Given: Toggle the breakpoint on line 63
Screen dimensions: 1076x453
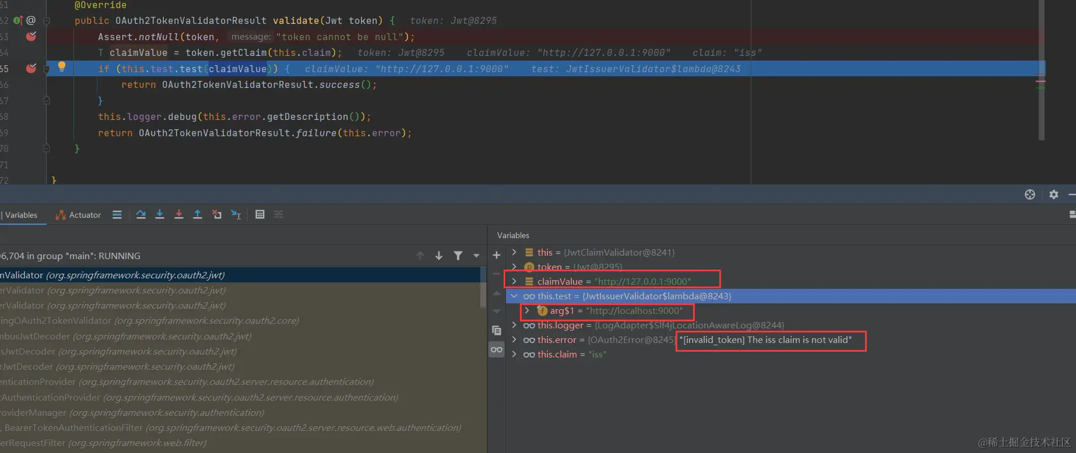Looking at the screenshot, I should [x=31, y=37].
